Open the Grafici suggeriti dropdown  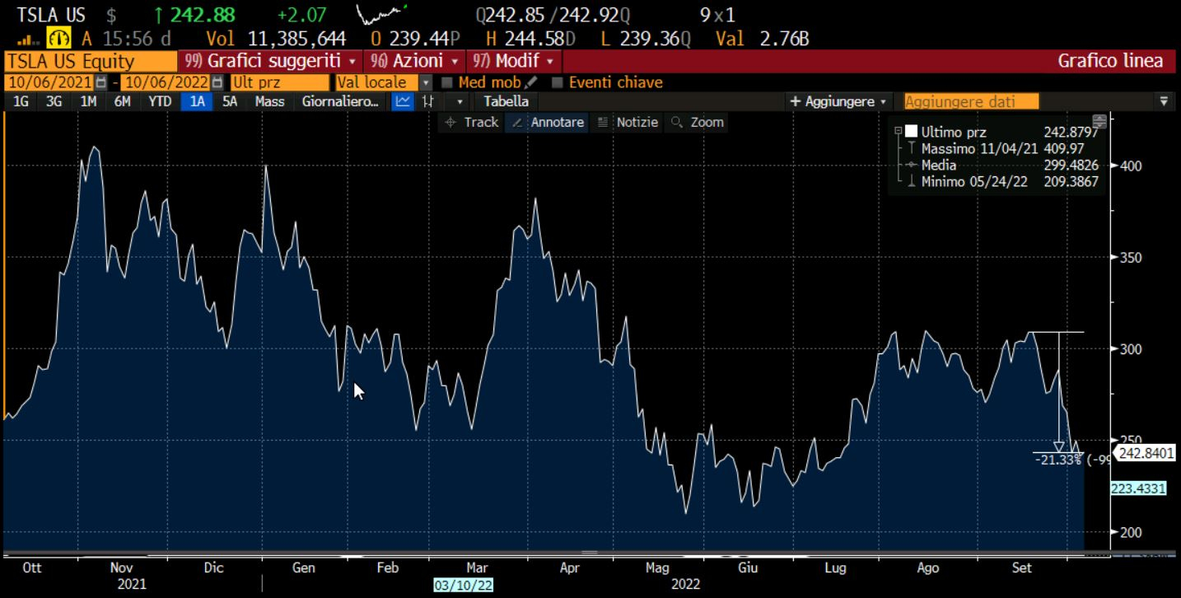(270, 61)
